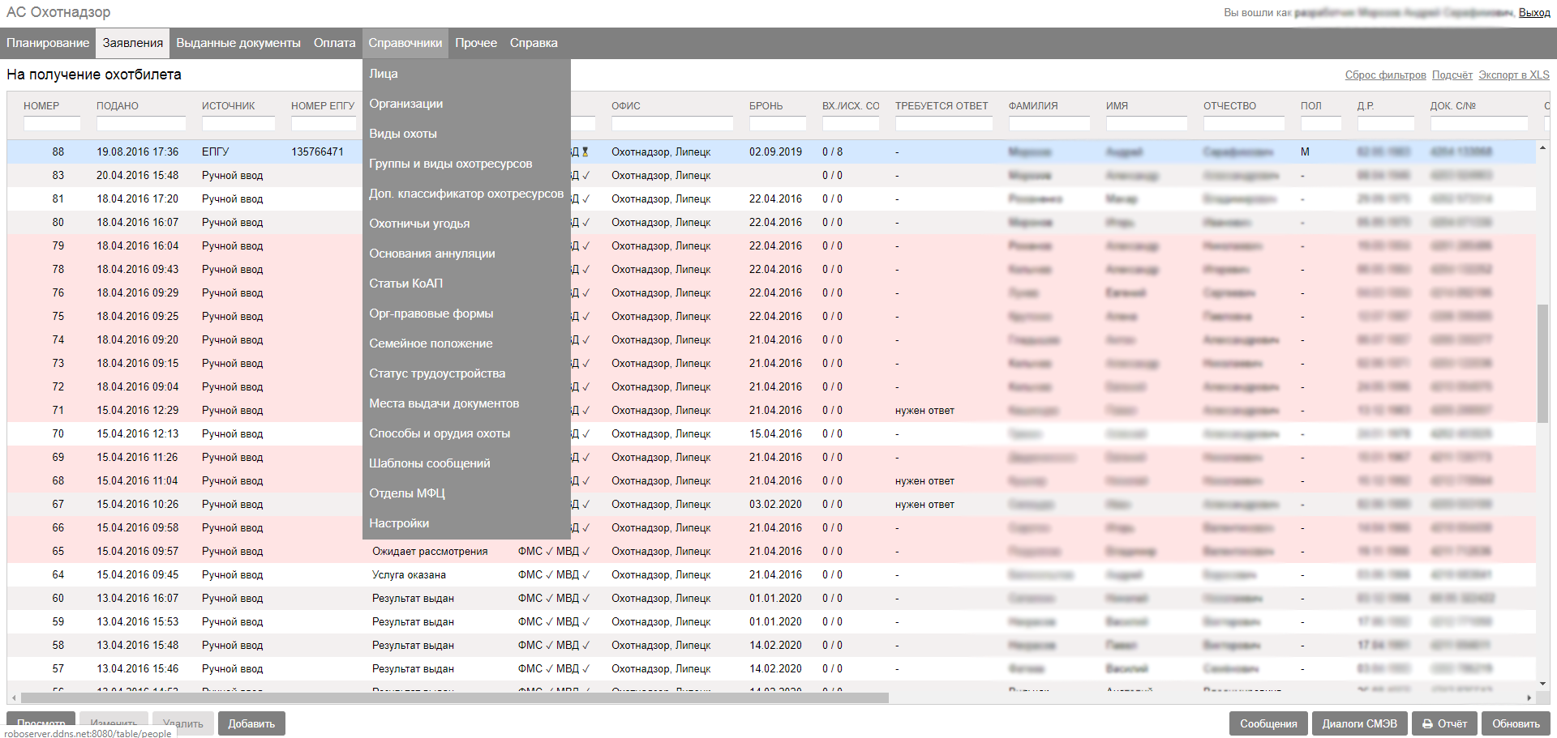Sort by ВХ./ИСХ. СО column header
Screen dimensions: 1557x738
pyautogui.click(x=851, y=106)
